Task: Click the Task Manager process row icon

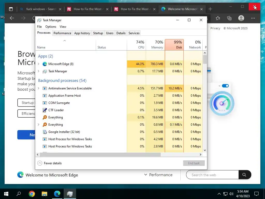Action: coord(45,71)
